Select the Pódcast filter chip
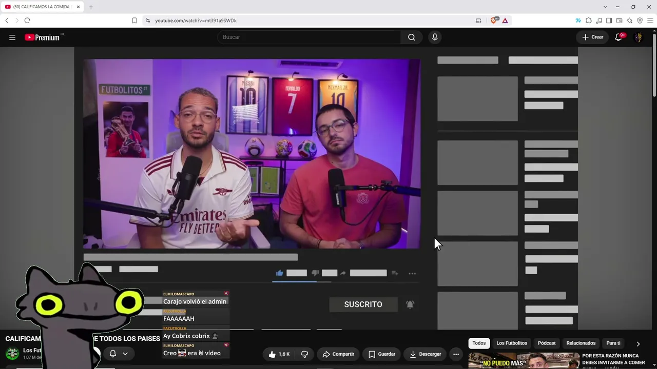The image size is (657, 369). pos(547,343)
